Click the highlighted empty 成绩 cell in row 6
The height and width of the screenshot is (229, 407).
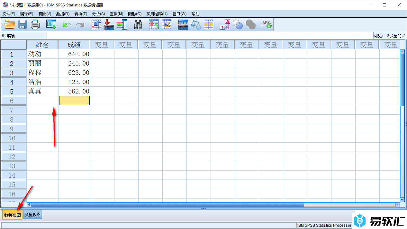tap(74, 101)
